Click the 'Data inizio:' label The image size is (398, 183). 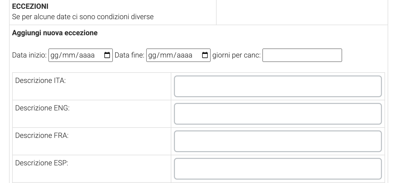(29, 55)
